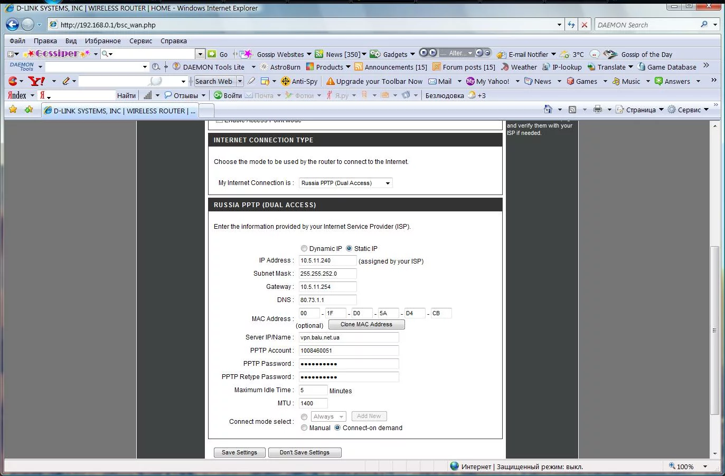
Task: Select the Static IP radio button
Action: (x=349, y=248)
